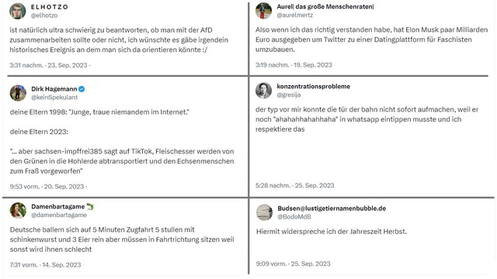Viewport: 497px width, 279px height.
Task: Open timestamp 3:19 nachm. 19. Sep. 2023
Action: coord(294,65)
